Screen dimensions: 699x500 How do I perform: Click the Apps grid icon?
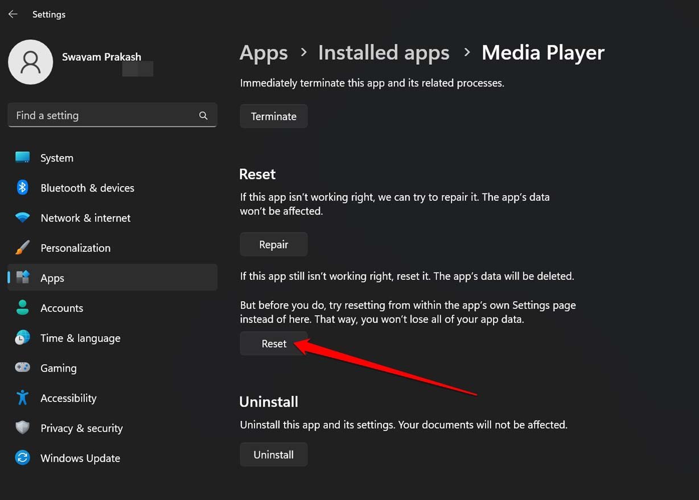tap(23, 278)
